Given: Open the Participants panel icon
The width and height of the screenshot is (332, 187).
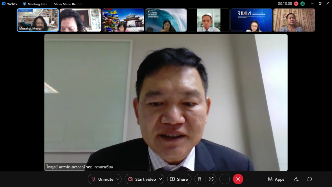Looking at the screenshot, I should 296,179.
